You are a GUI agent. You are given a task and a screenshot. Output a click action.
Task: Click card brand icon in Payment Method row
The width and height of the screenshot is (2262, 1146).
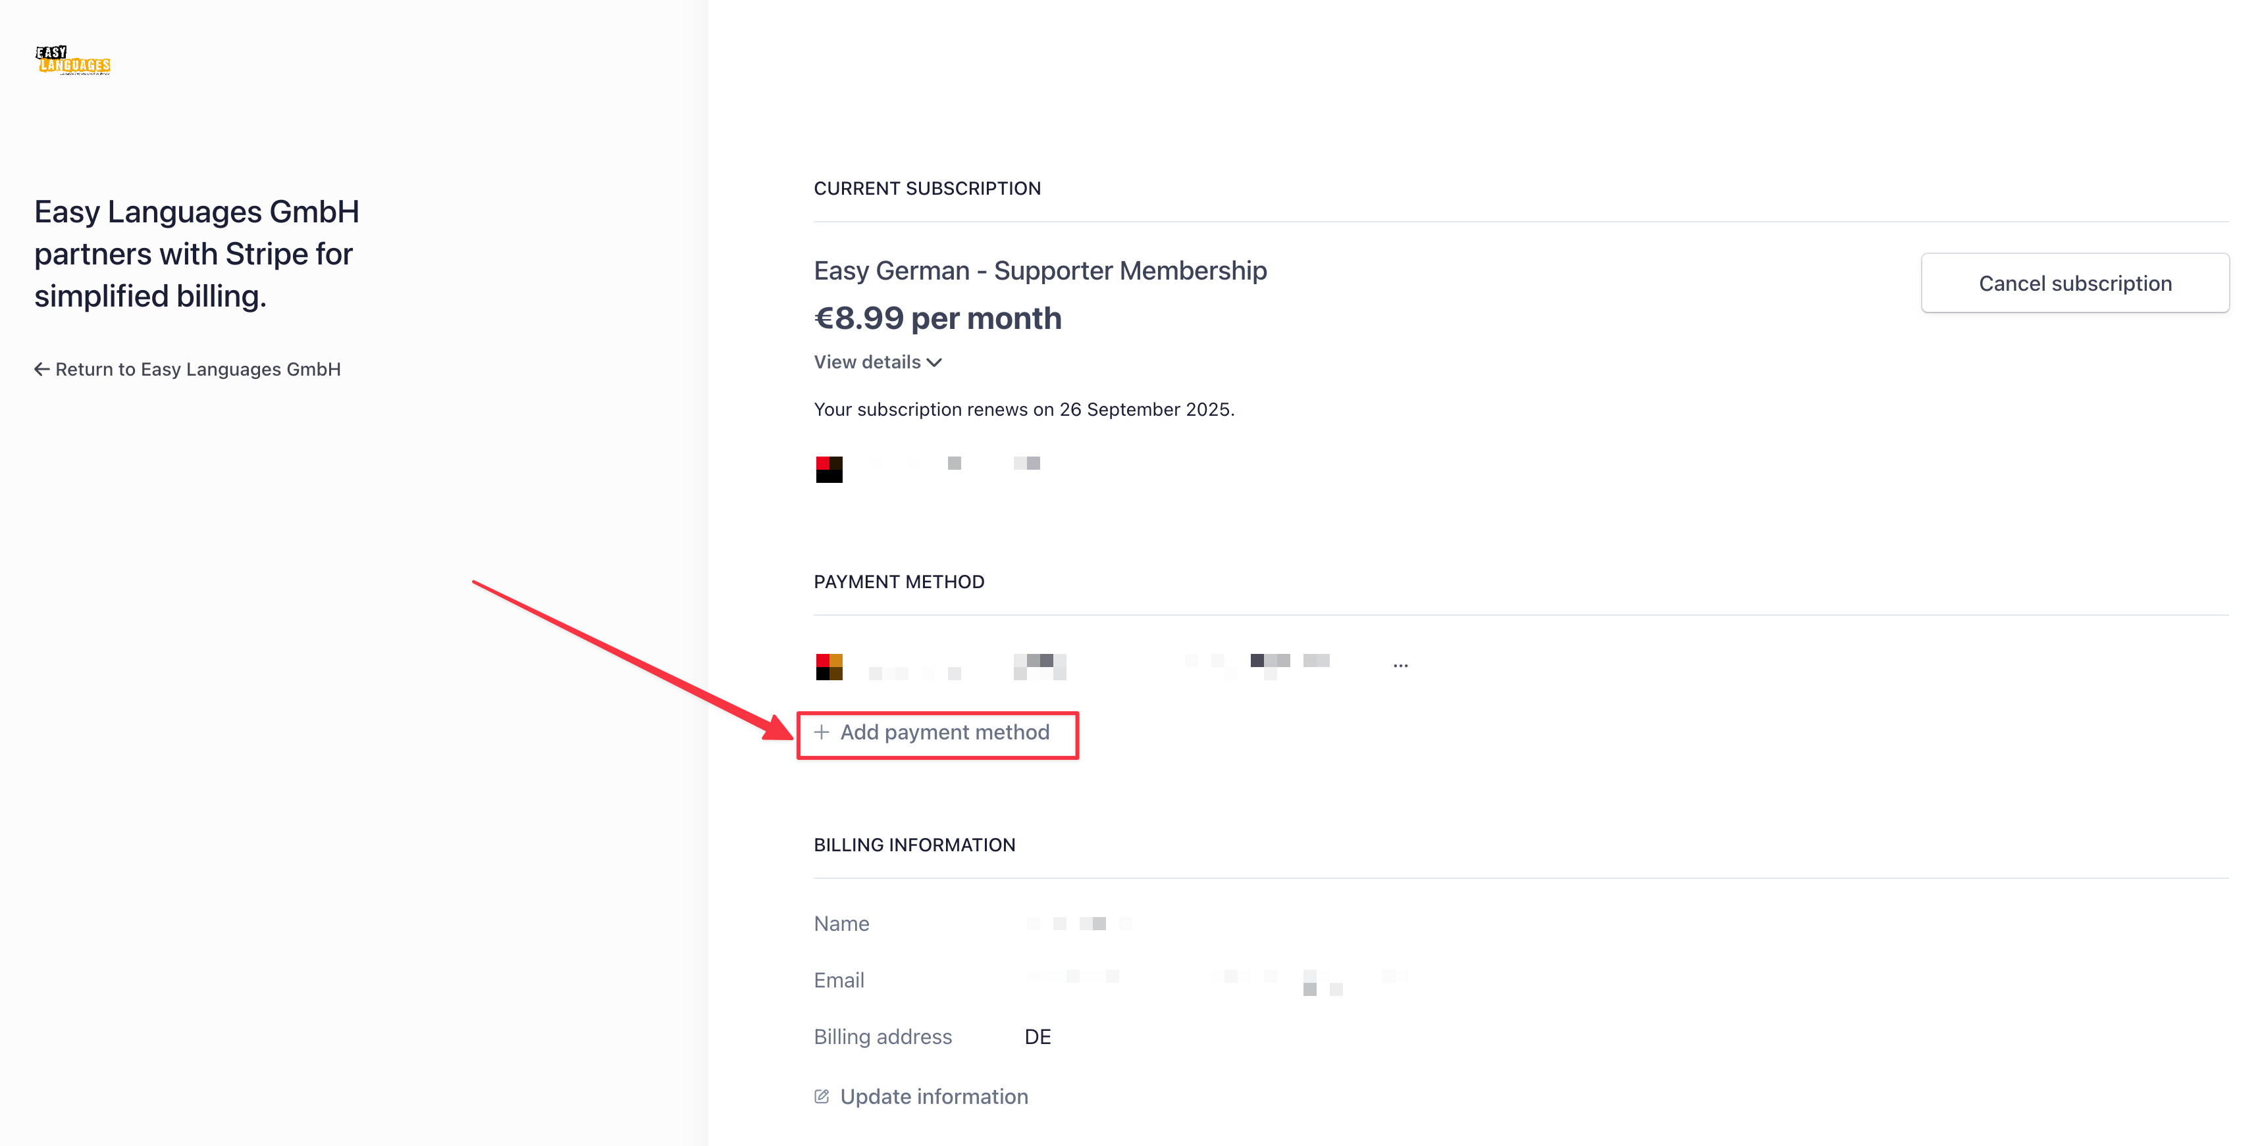point(829,667)
